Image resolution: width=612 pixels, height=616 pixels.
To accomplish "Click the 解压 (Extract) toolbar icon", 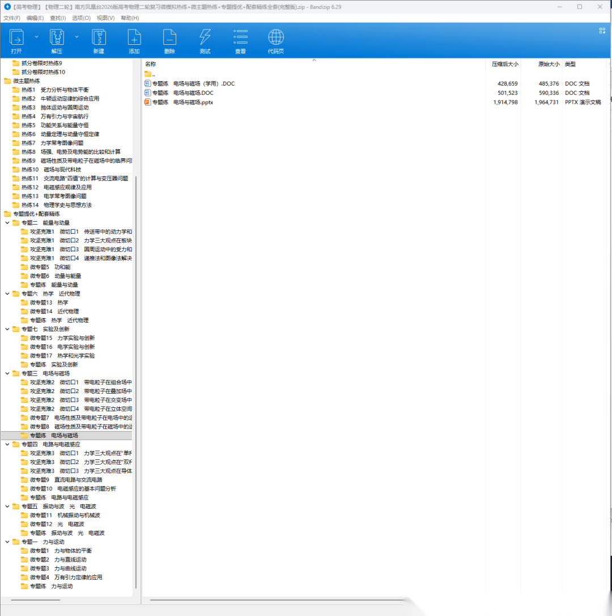I will click(57, 39).
